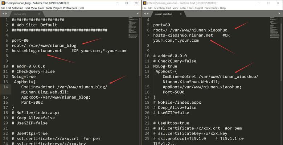
Task: Click 'Niunan.XiaoShuo.Web.dll;' text
Action: click(x=191, y=82)
